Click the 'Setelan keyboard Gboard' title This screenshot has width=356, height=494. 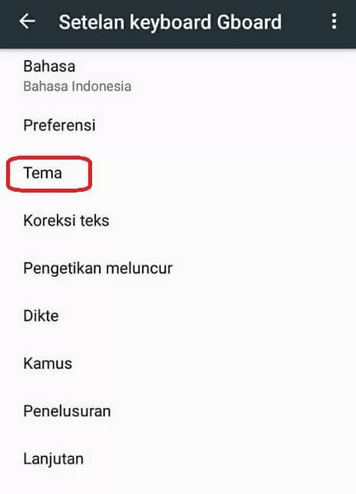(x=170, y=22)
